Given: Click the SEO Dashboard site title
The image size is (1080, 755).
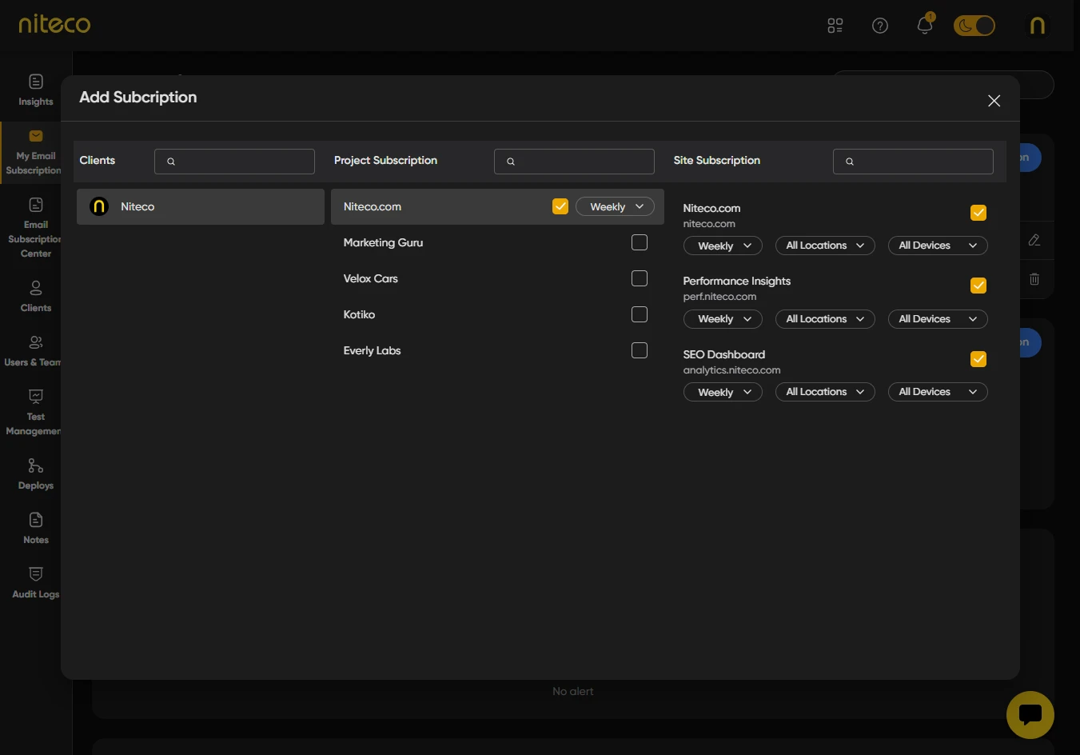Looking at the screenshot, I should tap(723, 354).
